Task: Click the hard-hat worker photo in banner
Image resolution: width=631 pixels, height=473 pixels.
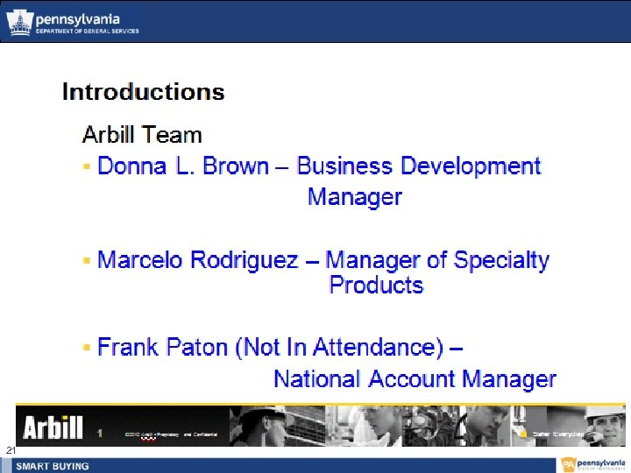Action: pos(277,426)
